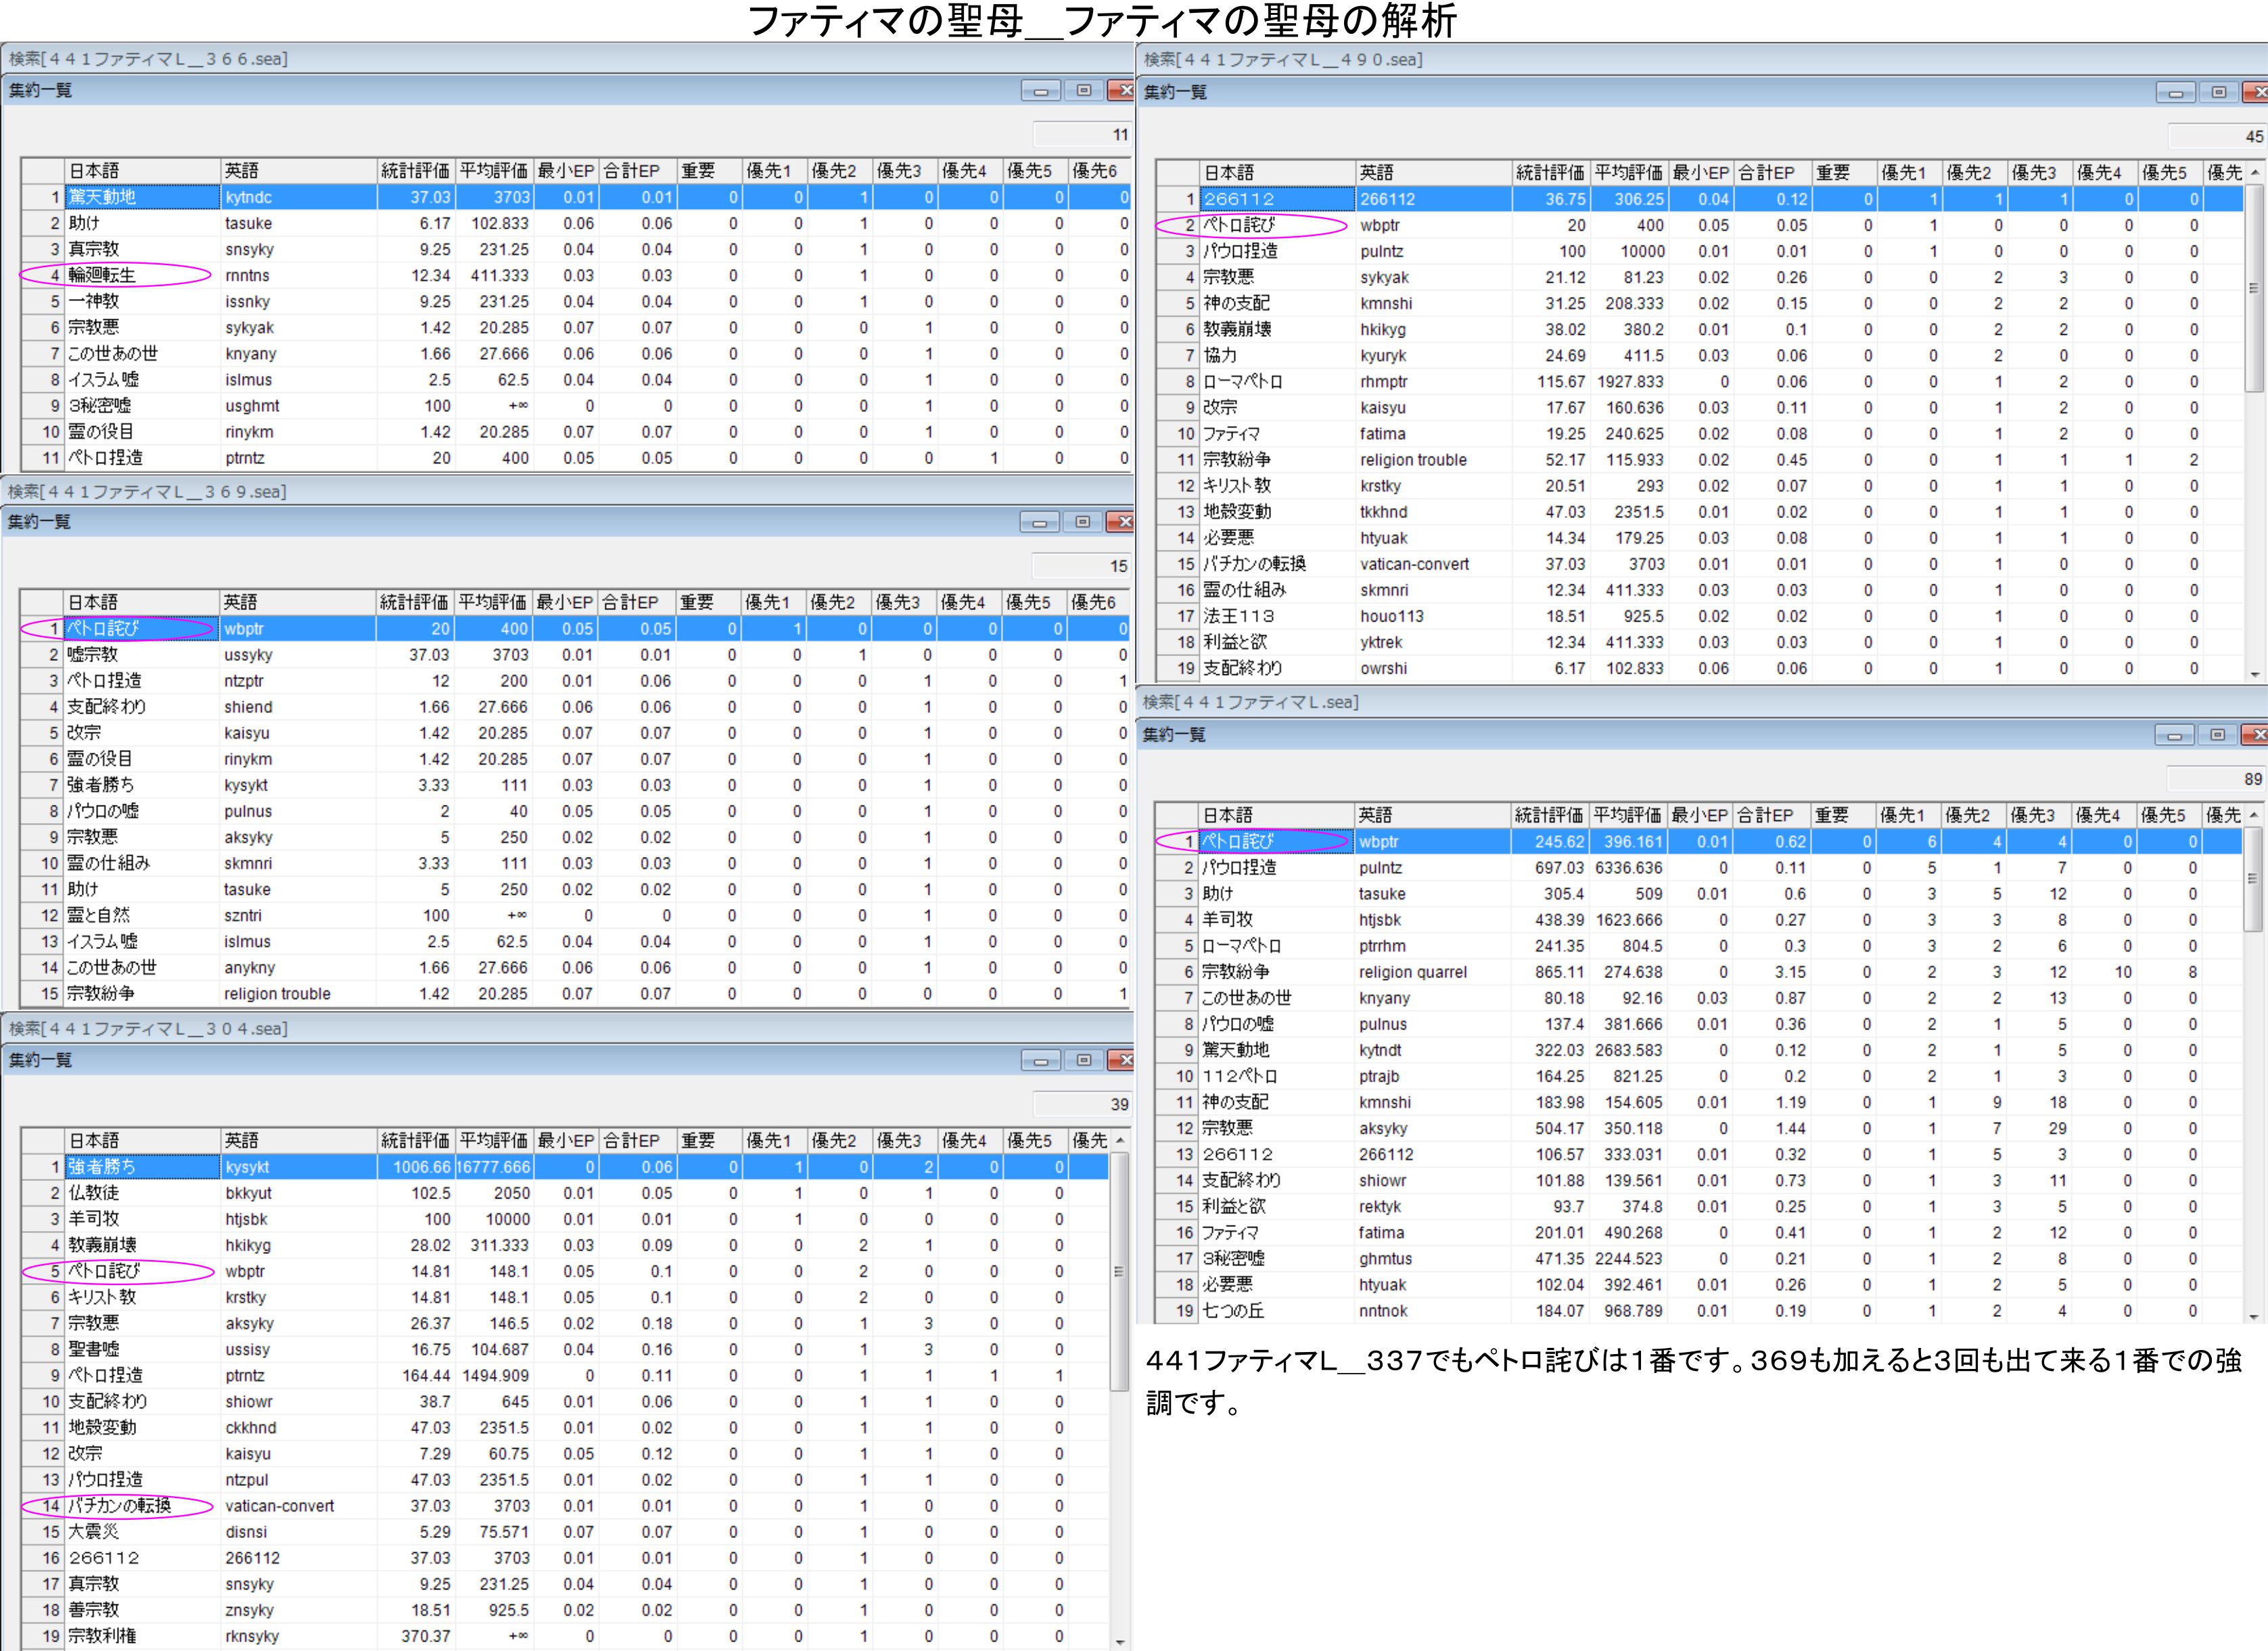Select row 驚天動地 in the 366.sea table

tap(577, 197)
